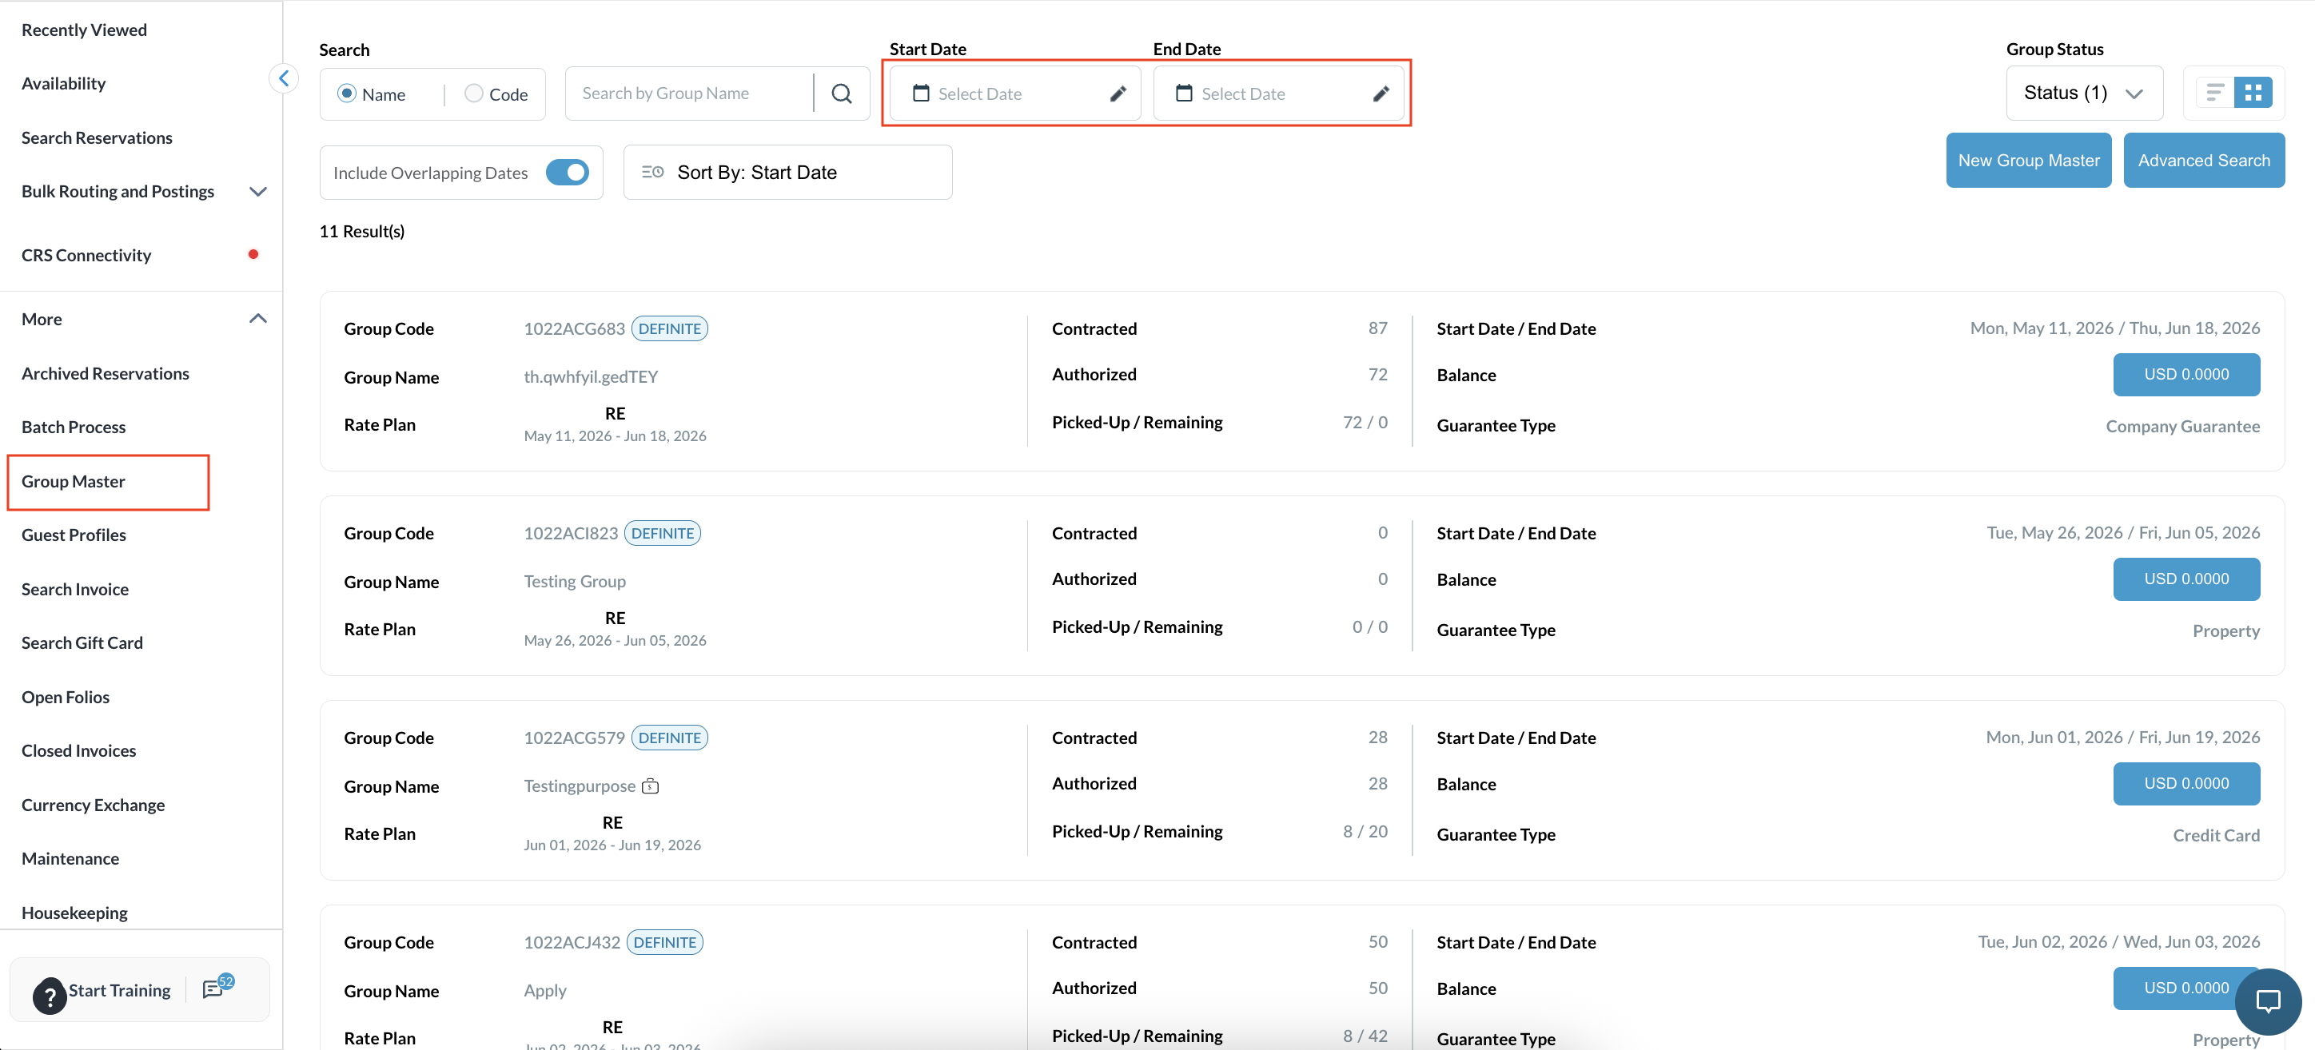Open the Group Master menu item
Viewport: 2315px width, 1050px height.
[x=74, y=481]
